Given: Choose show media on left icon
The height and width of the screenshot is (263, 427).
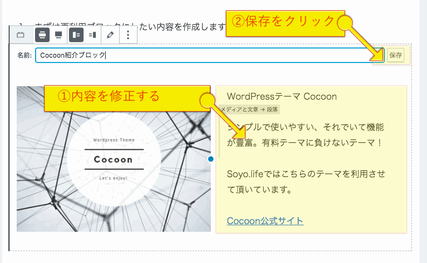Looking at the screenshot, I should pos(76,35).
